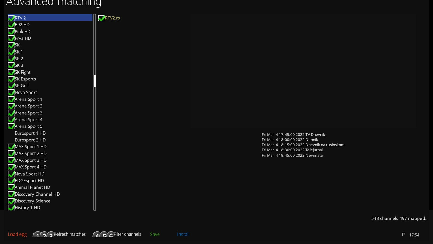The height and width of the screenshot is (244, 433).
Task: Uncheck the Arena Sport 1 checkbox
Action: pyautogui.click(x=11, y=99)
